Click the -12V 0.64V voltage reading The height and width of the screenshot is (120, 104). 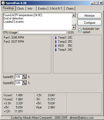point(45,95)
